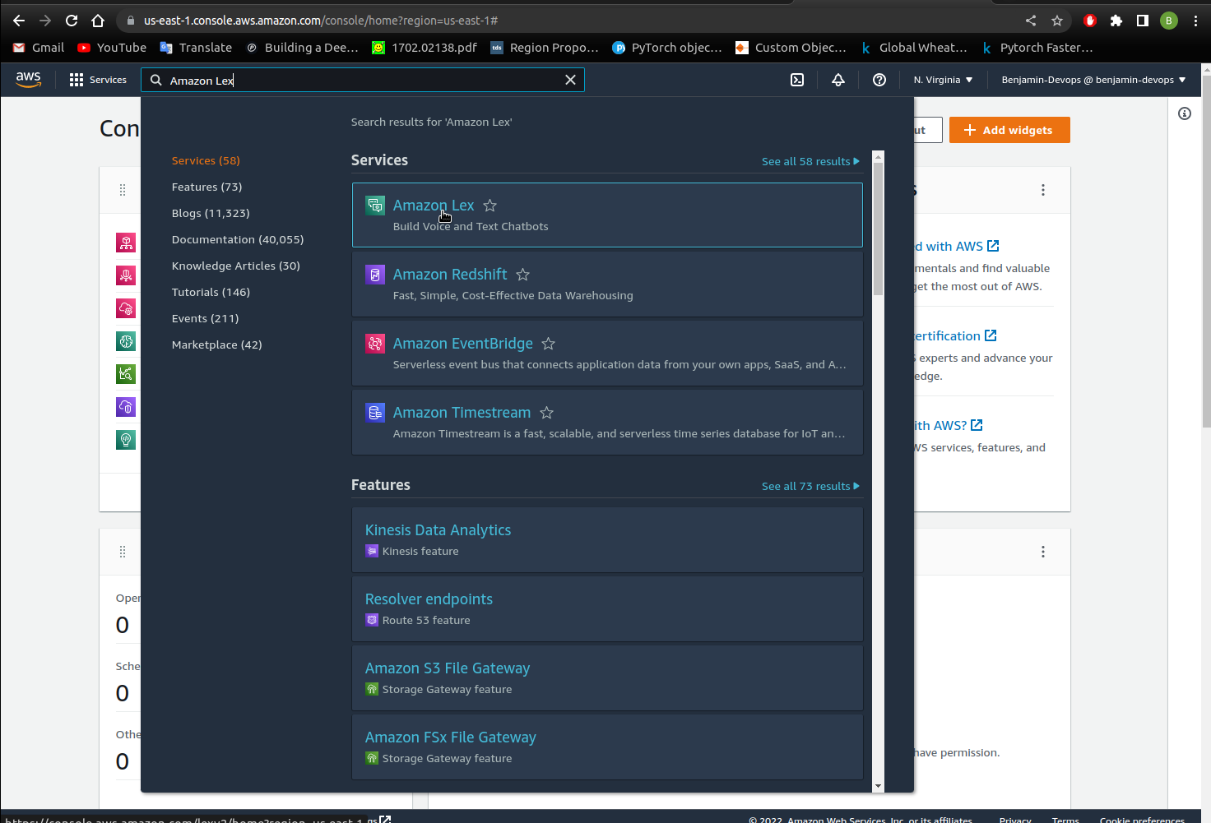Favorite Amazon EventBridge with the star
Viewport: 1211px width, 823px height.
pyautogui.click(x=549, y=344)
